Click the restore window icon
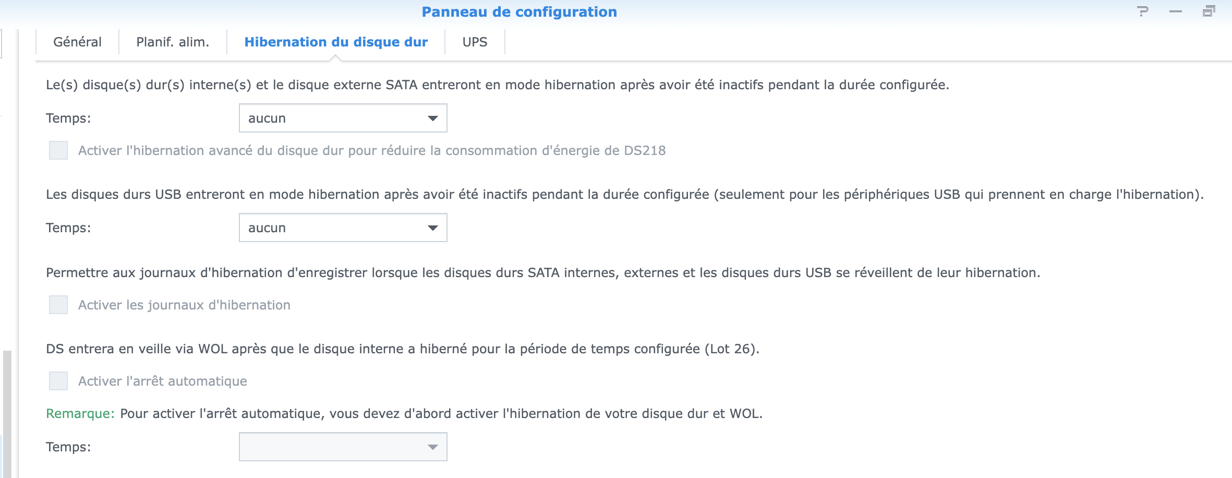 [x=1209, y=11]
